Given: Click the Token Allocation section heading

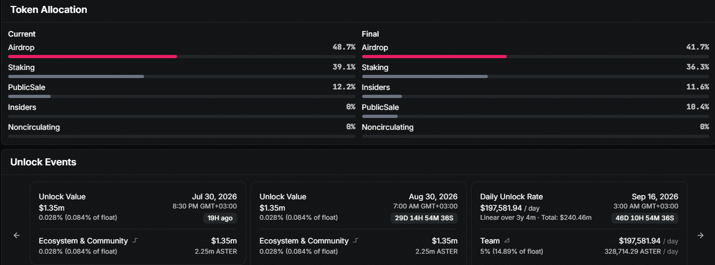Looking at the screenshot, I should [49, 10].
